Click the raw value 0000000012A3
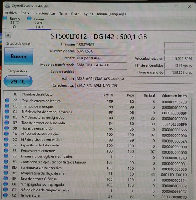 pyautogui.click(x=174, y=158)
